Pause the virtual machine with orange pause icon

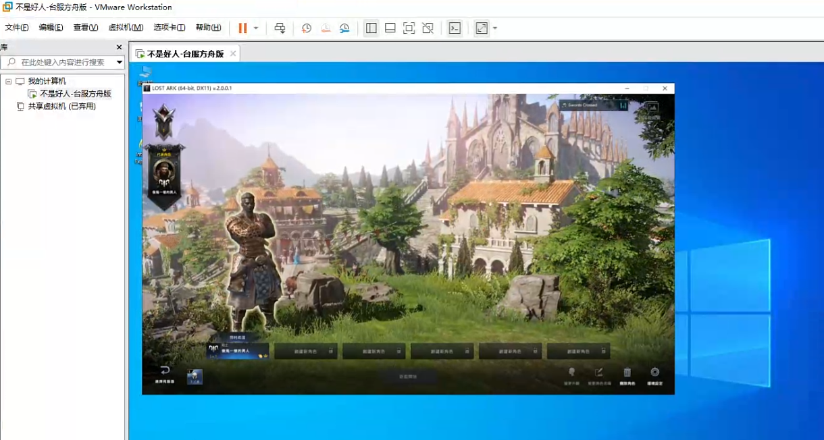point(242,28)
